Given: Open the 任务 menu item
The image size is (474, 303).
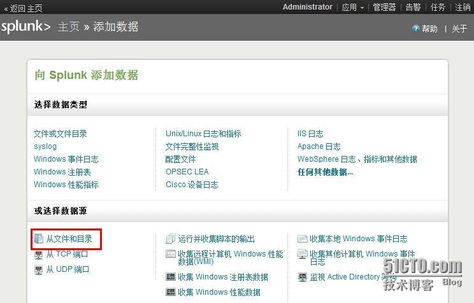Looking at the screenshot, I should pyautogui.click(x=438, y=7).
